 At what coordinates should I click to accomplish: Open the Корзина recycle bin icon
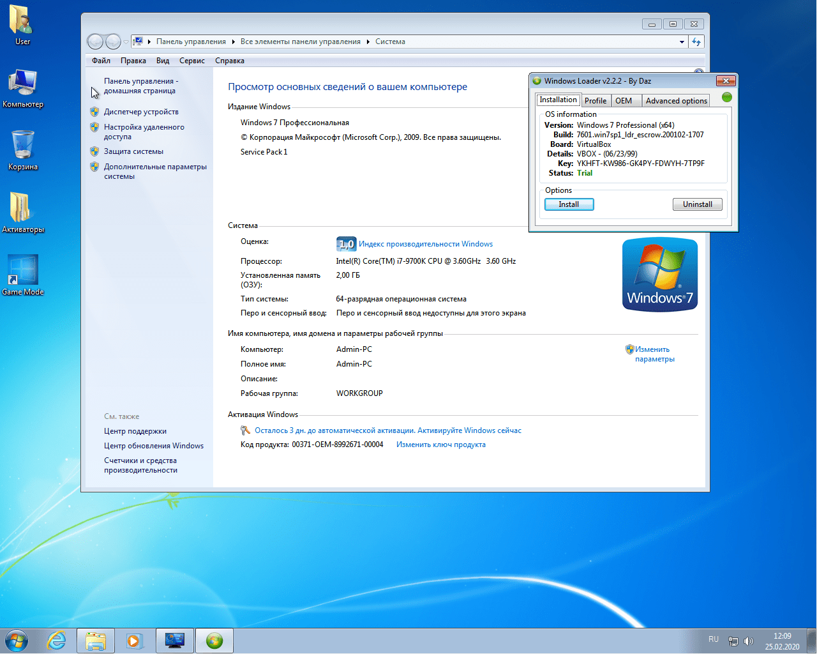click(x=22, y=151)
